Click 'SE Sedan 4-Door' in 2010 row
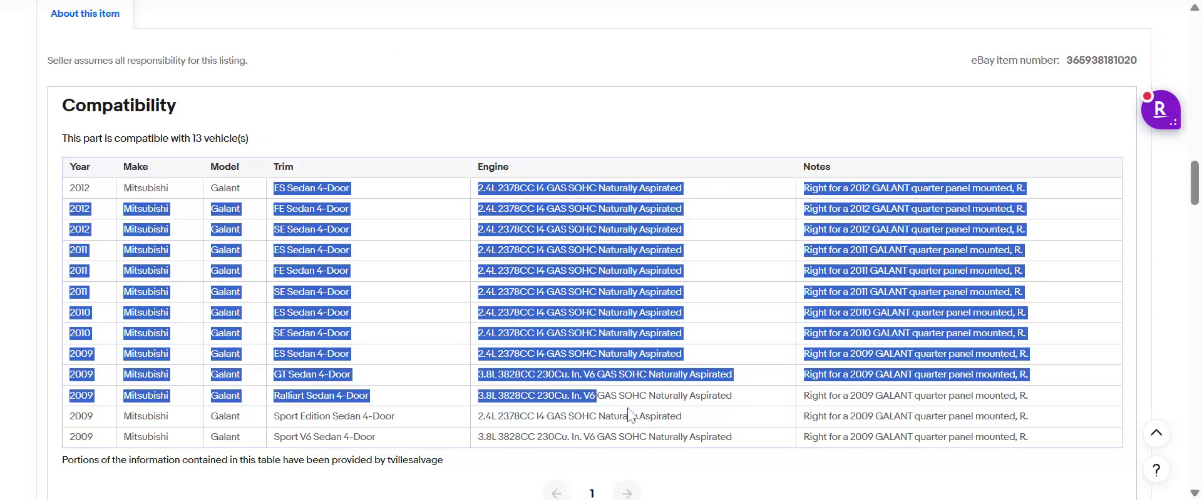The image size is (1202, 500). coord(311,333)
